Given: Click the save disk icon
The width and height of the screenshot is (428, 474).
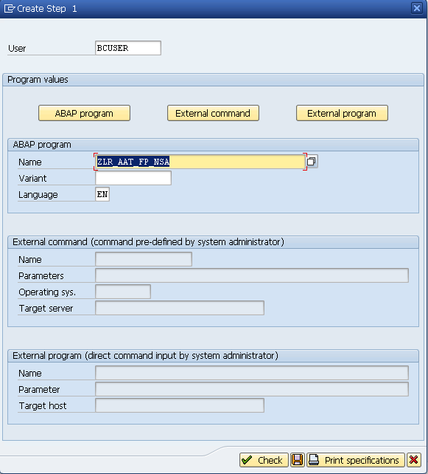Looking at the screenshot, I should click(x=297, y=460).
